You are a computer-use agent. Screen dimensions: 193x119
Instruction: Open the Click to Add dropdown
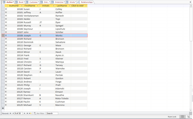tap(86, 6)
